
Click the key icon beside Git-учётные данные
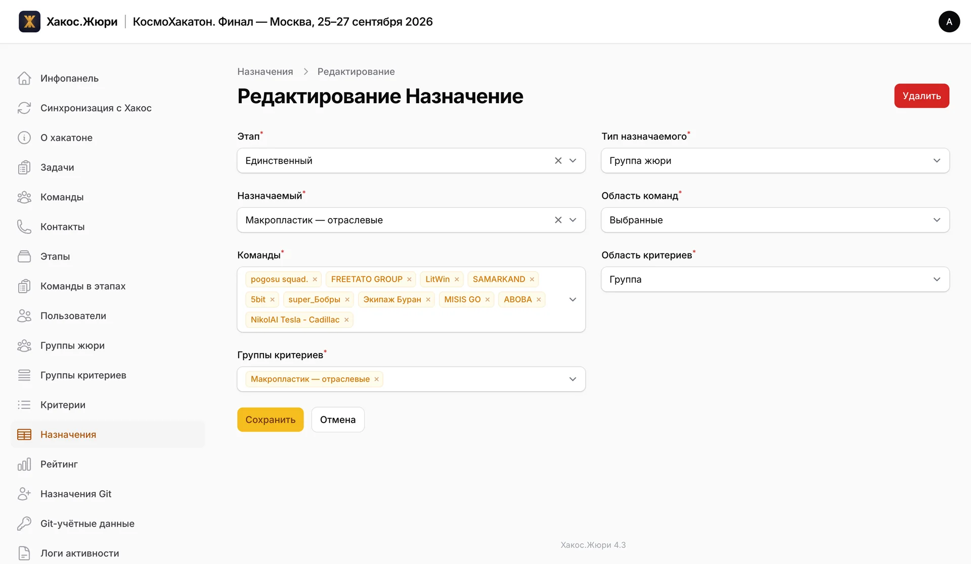point(24,524)
